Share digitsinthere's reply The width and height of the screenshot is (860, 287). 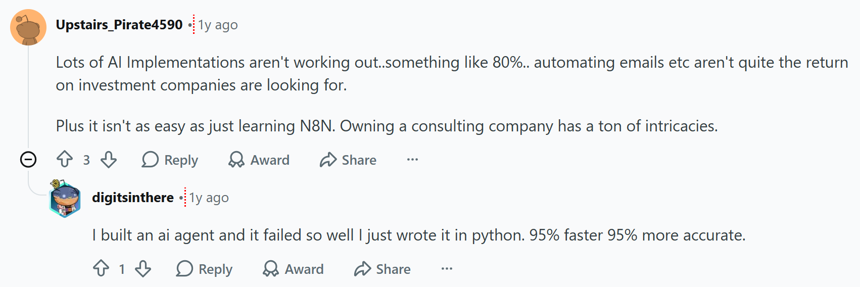point(383,269)
